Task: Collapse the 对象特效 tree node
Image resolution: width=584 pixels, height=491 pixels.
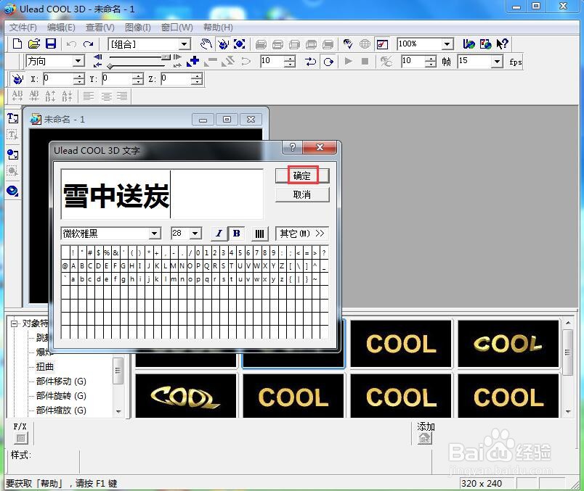Action: [14, 323]
